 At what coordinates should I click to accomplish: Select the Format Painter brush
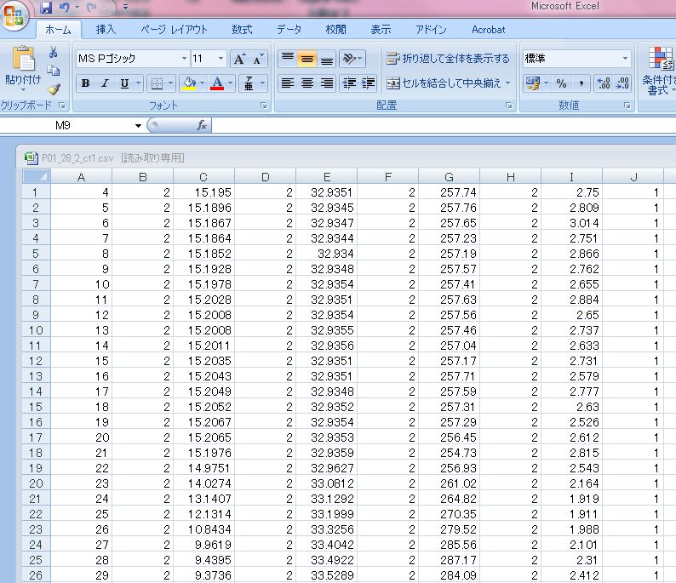(x=53, y=89)
